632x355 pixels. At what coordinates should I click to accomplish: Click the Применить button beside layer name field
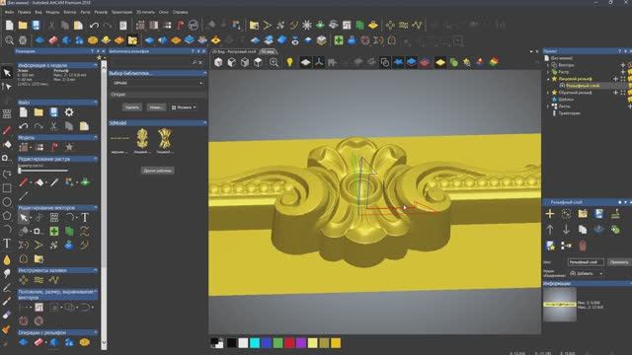619,262
